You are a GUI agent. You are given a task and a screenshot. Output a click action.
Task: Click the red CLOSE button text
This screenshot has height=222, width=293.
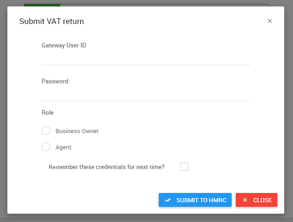tap(263, 200)
